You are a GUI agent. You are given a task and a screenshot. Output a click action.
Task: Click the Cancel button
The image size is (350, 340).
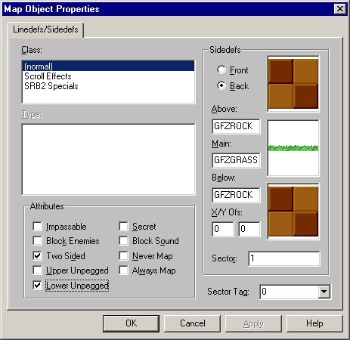(193, 323)
